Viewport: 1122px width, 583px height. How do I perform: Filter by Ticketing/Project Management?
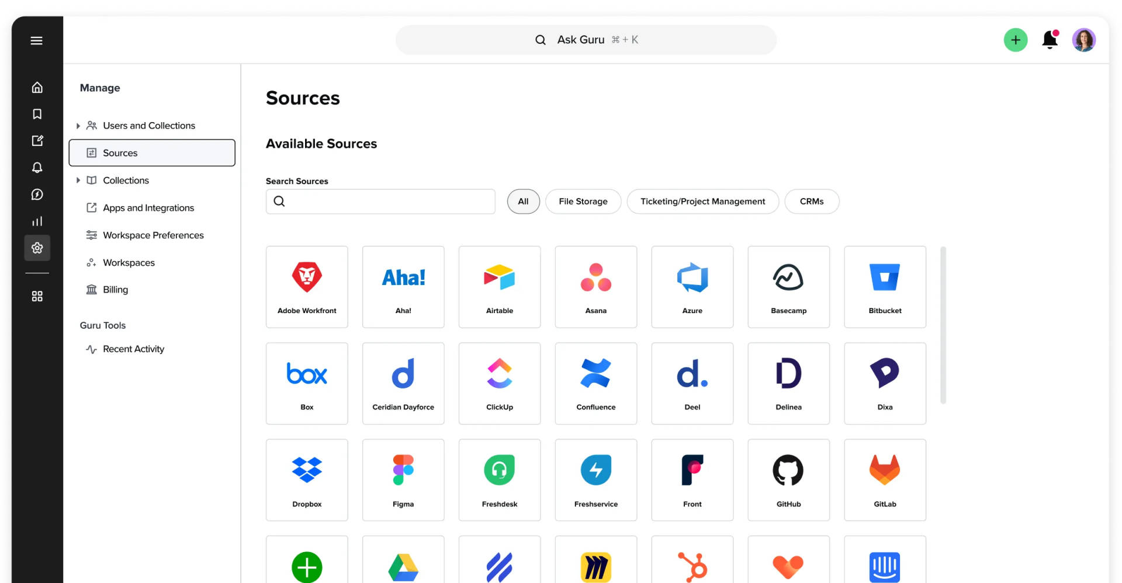point(702,202)
